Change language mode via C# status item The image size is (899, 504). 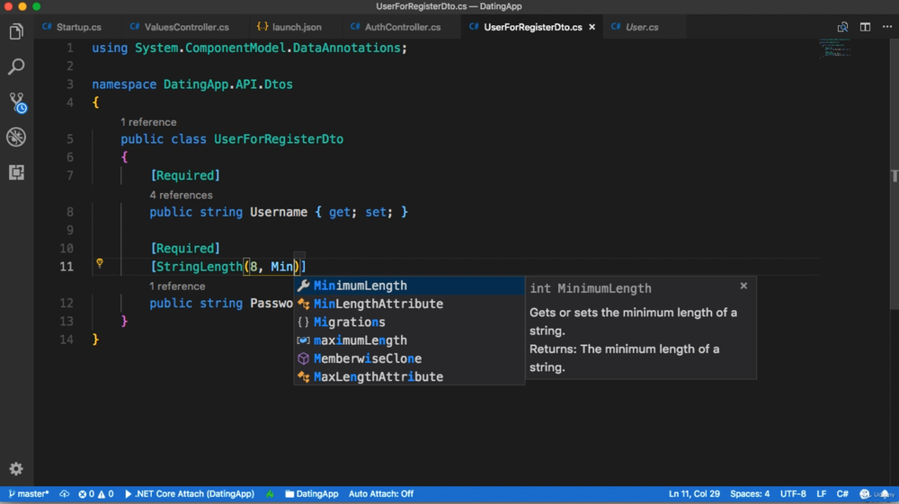click(x=842, y=494)
